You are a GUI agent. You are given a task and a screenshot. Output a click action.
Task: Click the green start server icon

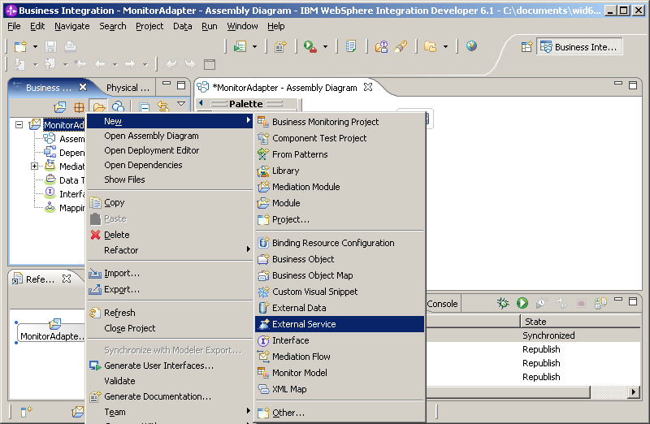point(522,303)
